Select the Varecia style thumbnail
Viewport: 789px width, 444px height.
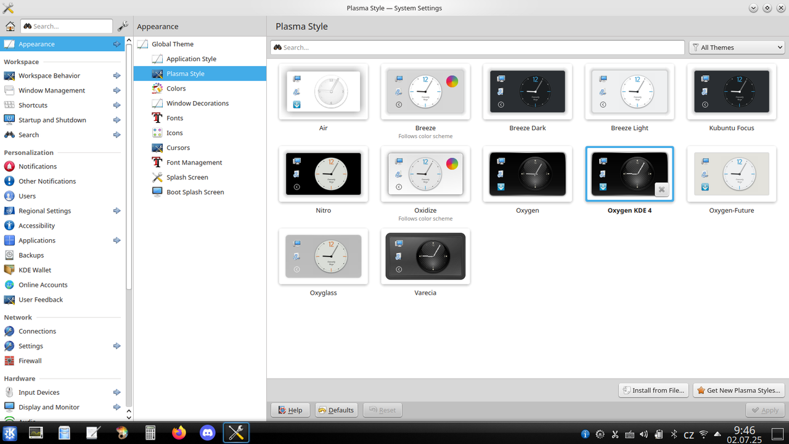(425, 257)
